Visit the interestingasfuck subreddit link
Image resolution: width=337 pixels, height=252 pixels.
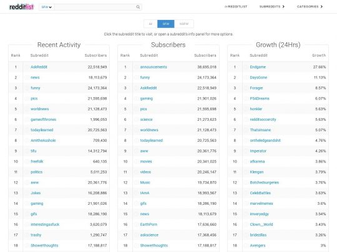point(45,225)
